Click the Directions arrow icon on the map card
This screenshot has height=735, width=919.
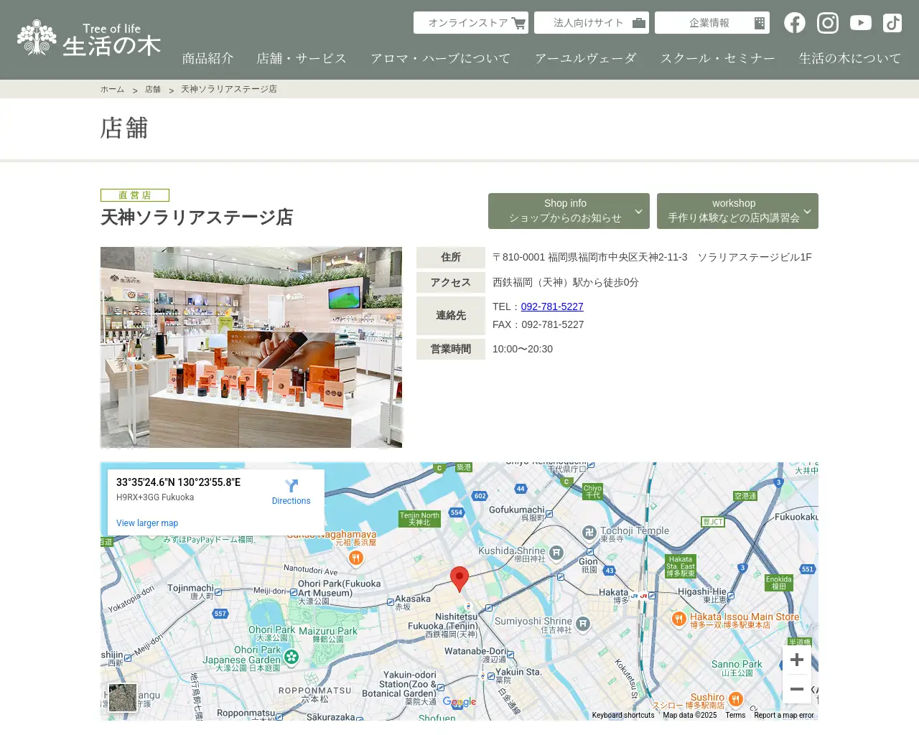tap(291, 486)
